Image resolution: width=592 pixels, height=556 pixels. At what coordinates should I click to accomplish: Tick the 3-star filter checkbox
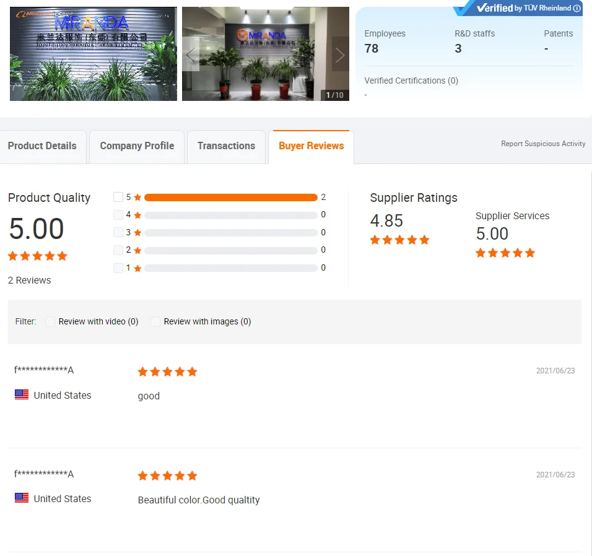118,232
